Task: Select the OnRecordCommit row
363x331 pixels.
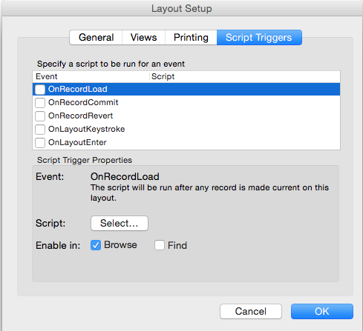Action: click(186, 102)
